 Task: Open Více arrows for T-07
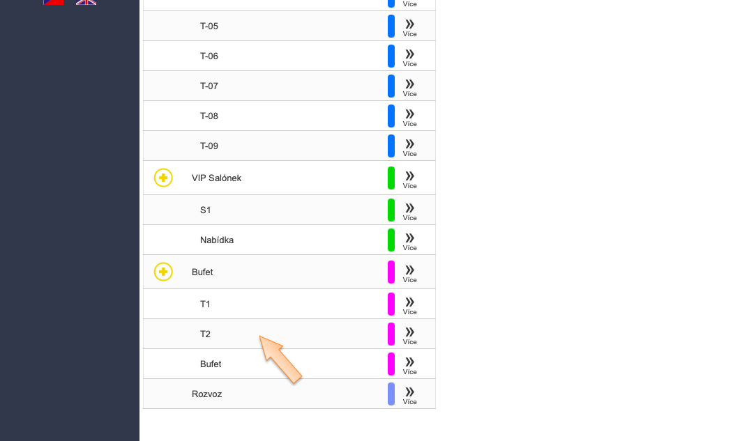click(409, 87)
